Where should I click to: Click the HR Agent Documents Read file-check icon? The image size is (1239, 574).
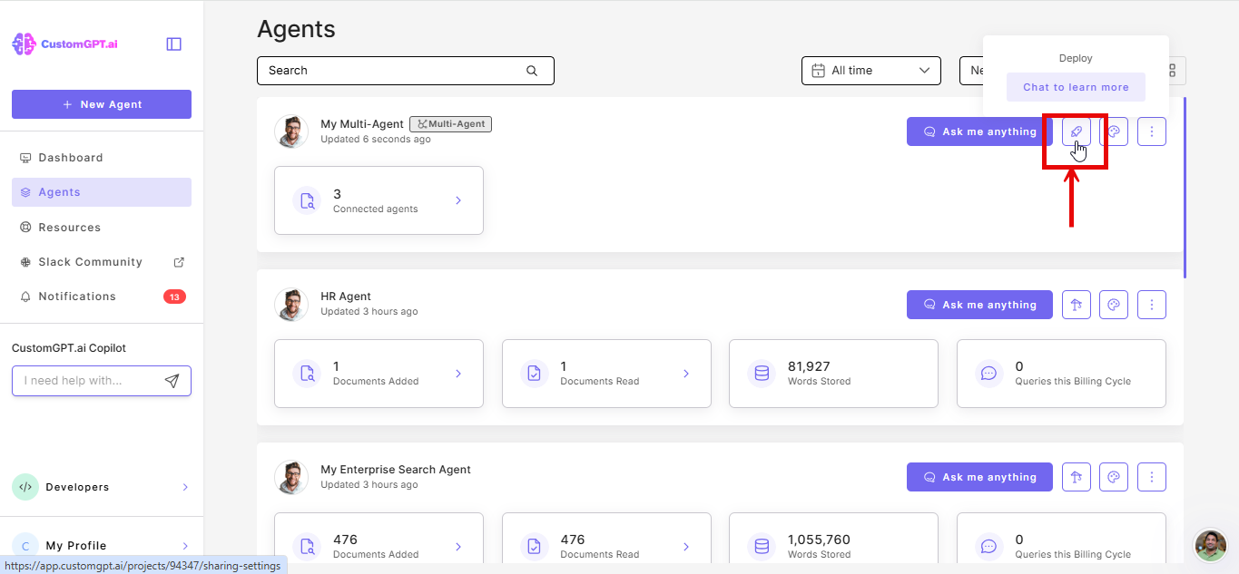click(x=535, y=373)
